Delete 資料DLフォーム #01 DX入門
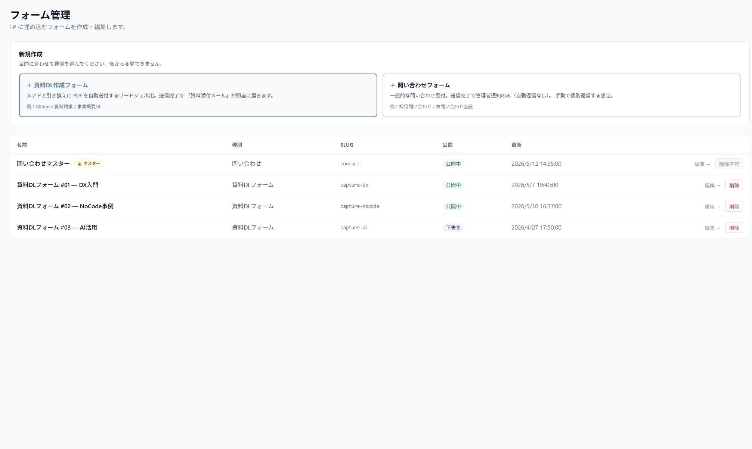 click(x=734, y=185)
